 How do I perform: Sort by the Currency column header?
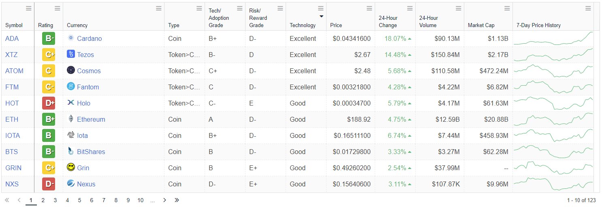point(77,25)
